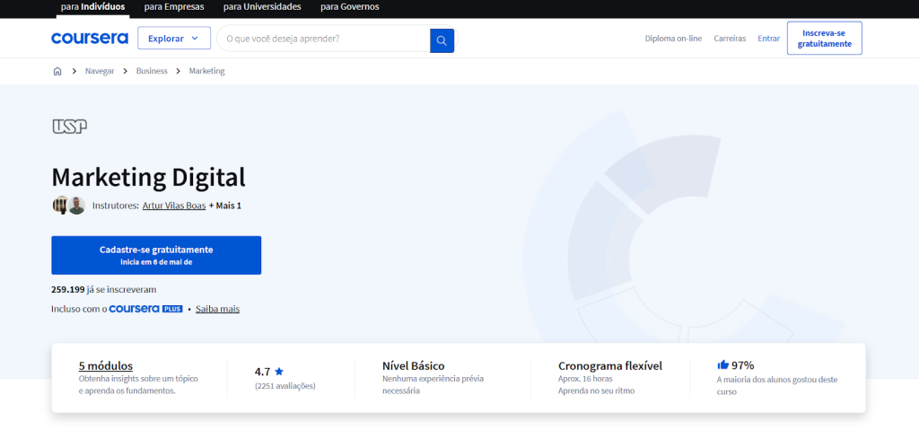Open the Navegar breadcrumb link
This screenshot has height=430, width=919.
pyautogui.click(x=100, y=71)
